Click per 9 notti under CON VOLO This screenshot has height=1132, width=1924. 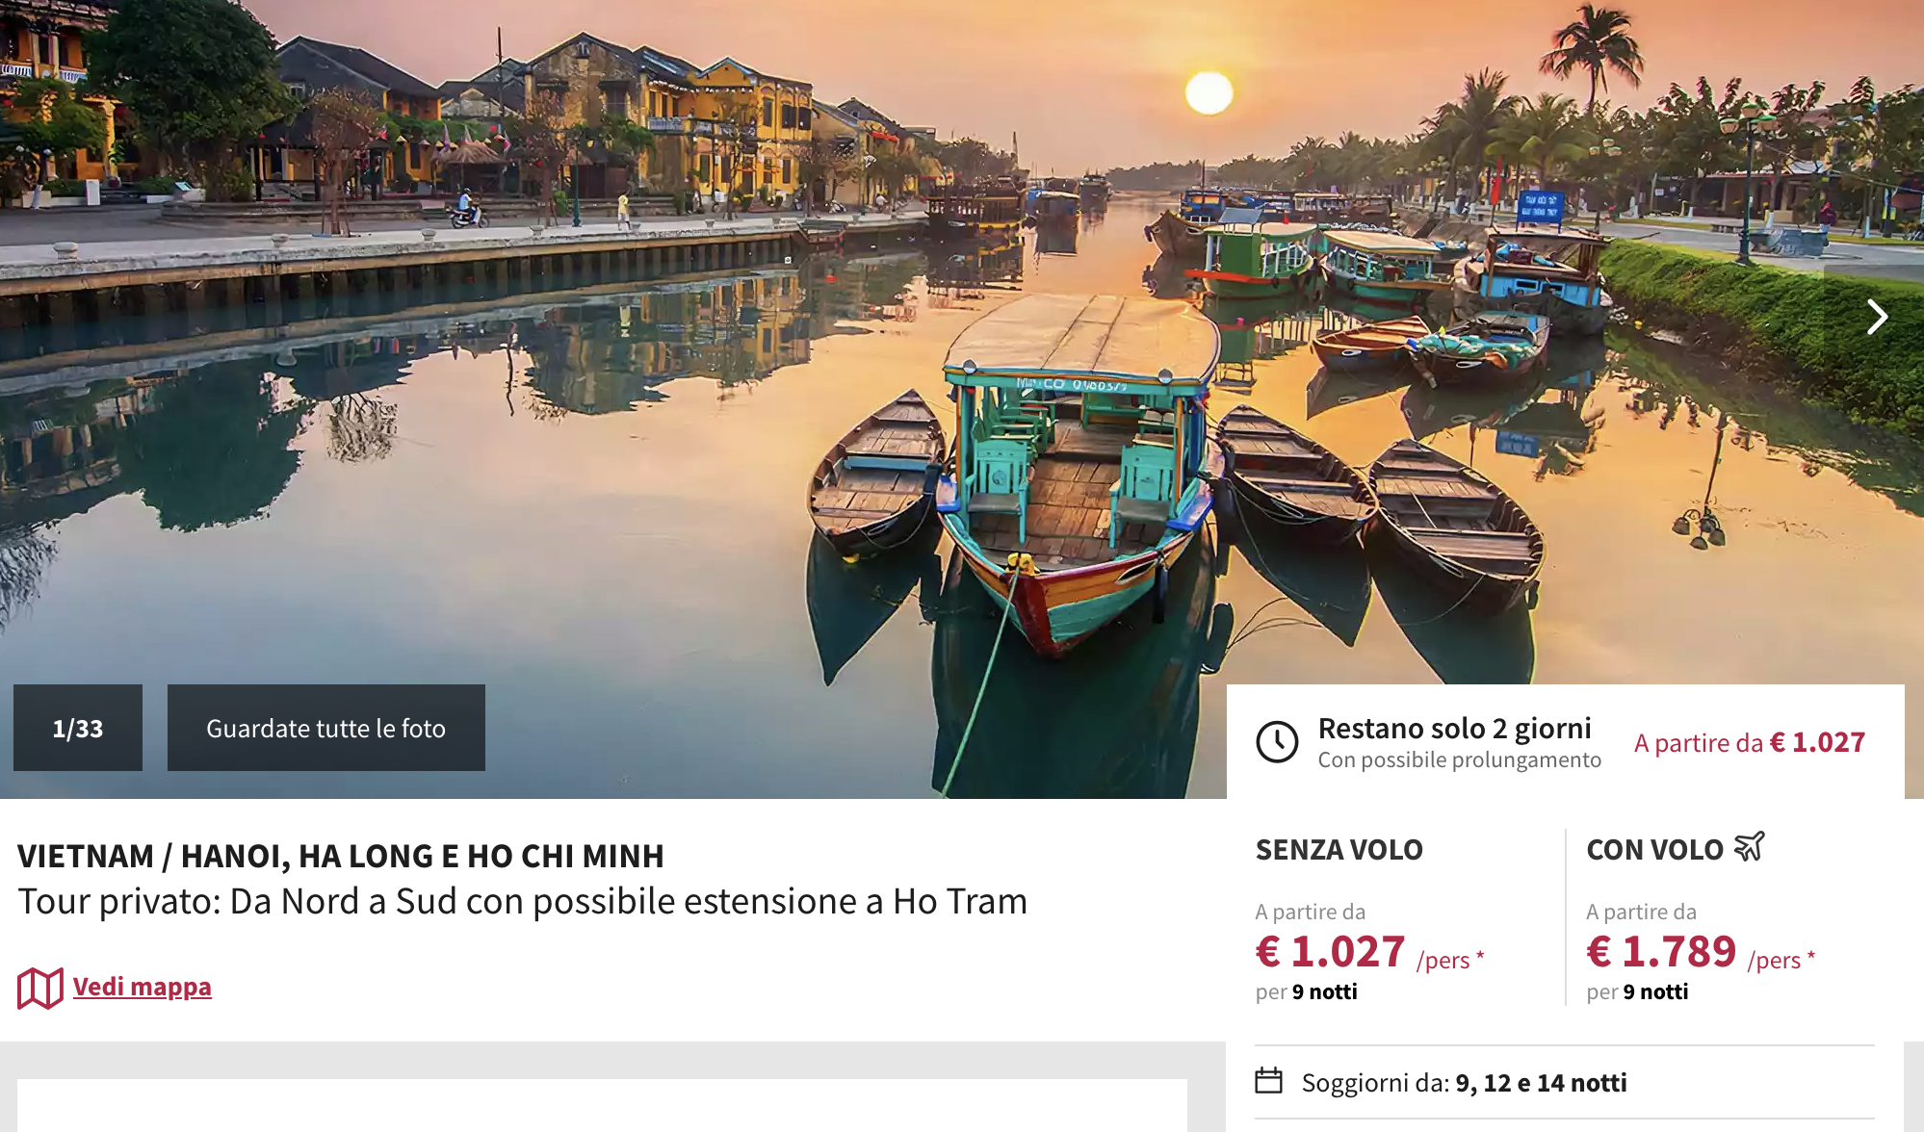pos(1637,992)
